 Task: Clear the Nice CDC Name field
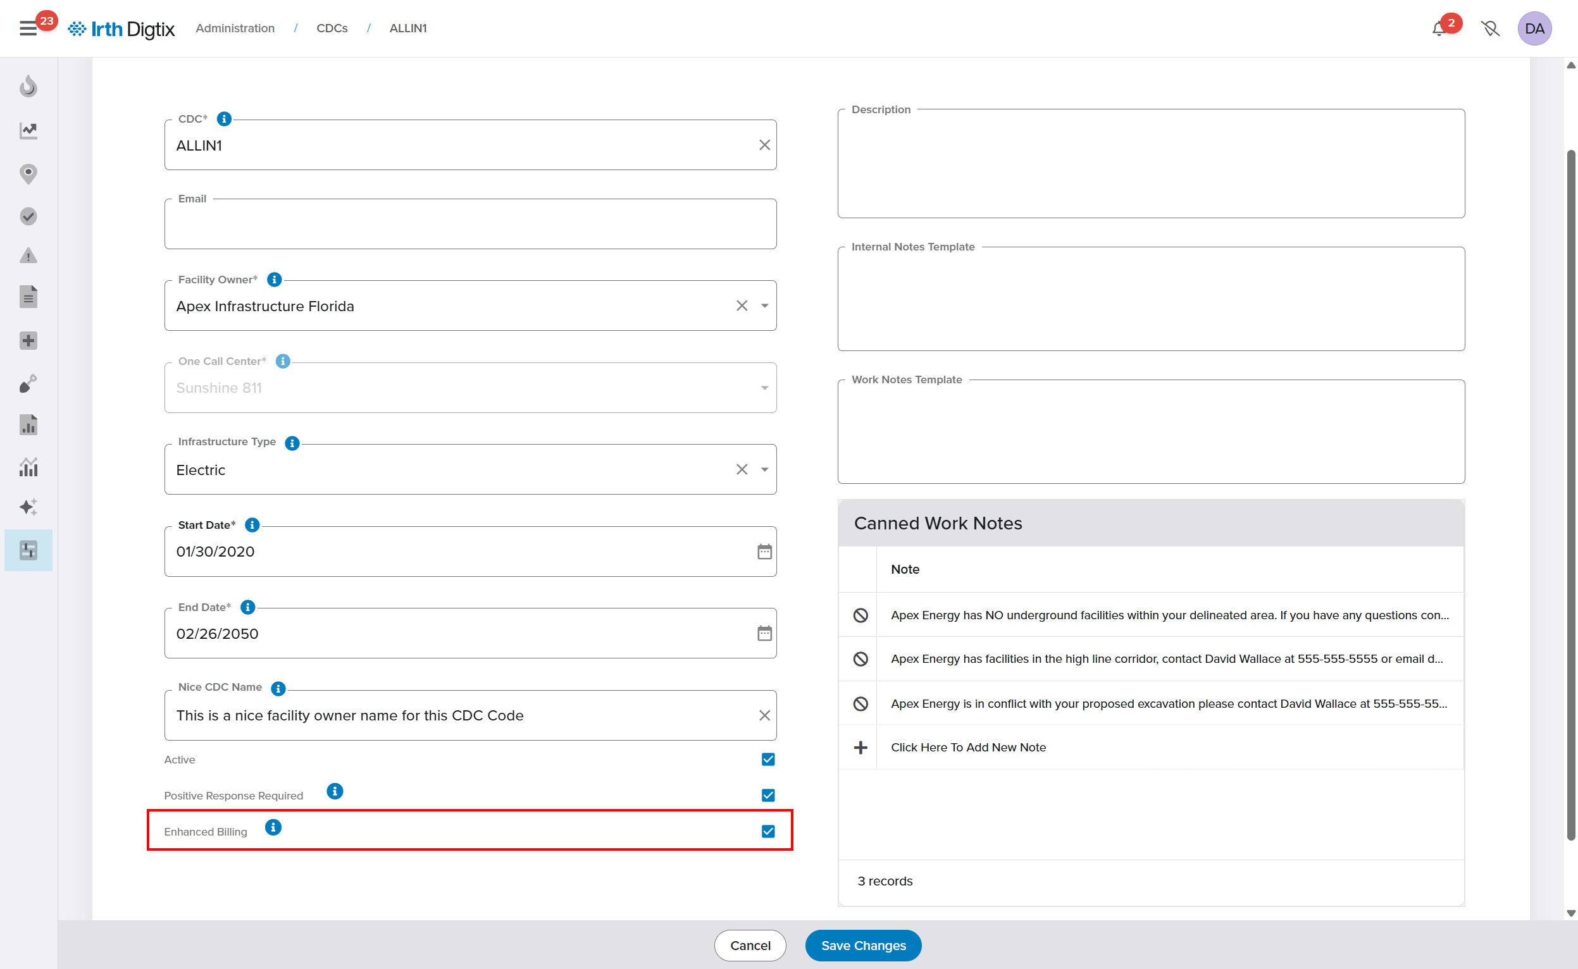[764, 715]
